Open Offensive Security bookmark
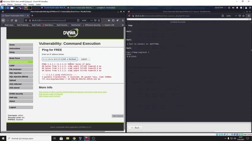The image size is (252, 141). tap(91, 25)
